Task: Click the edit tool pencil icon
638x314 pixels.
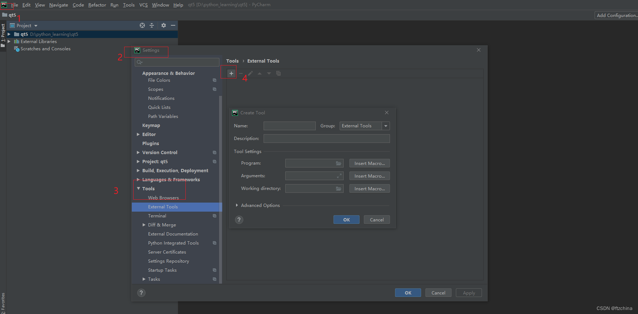Action: (250, 73)
